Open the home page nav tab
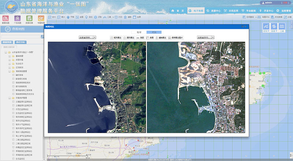Screen dimensions: 293x161 tap(178, 11)
